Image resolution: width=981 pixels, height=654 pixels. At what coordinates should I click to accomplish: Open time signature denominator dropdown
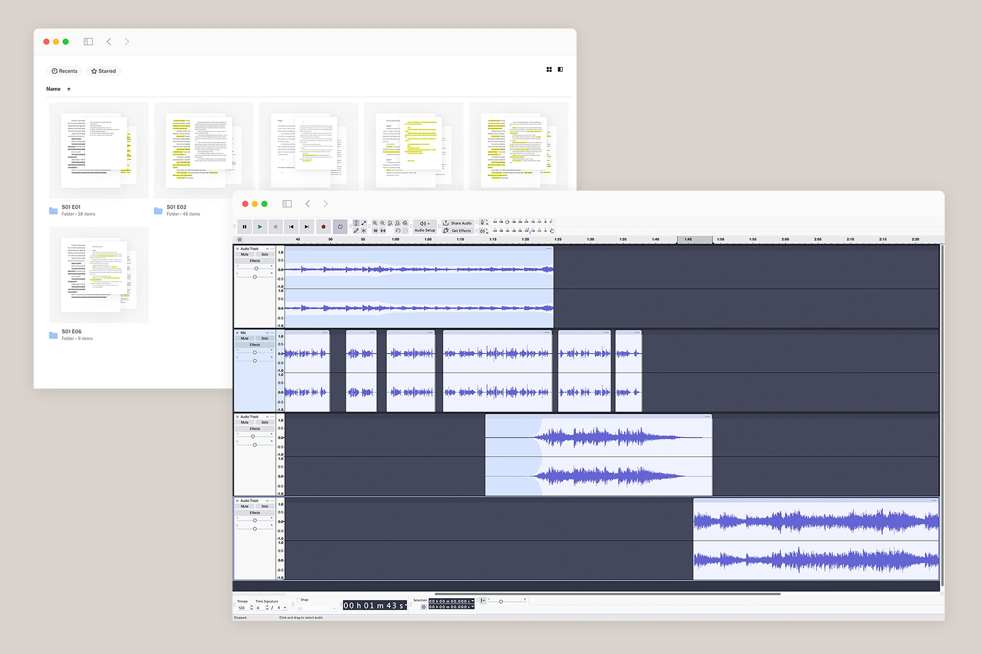[280, 608]
